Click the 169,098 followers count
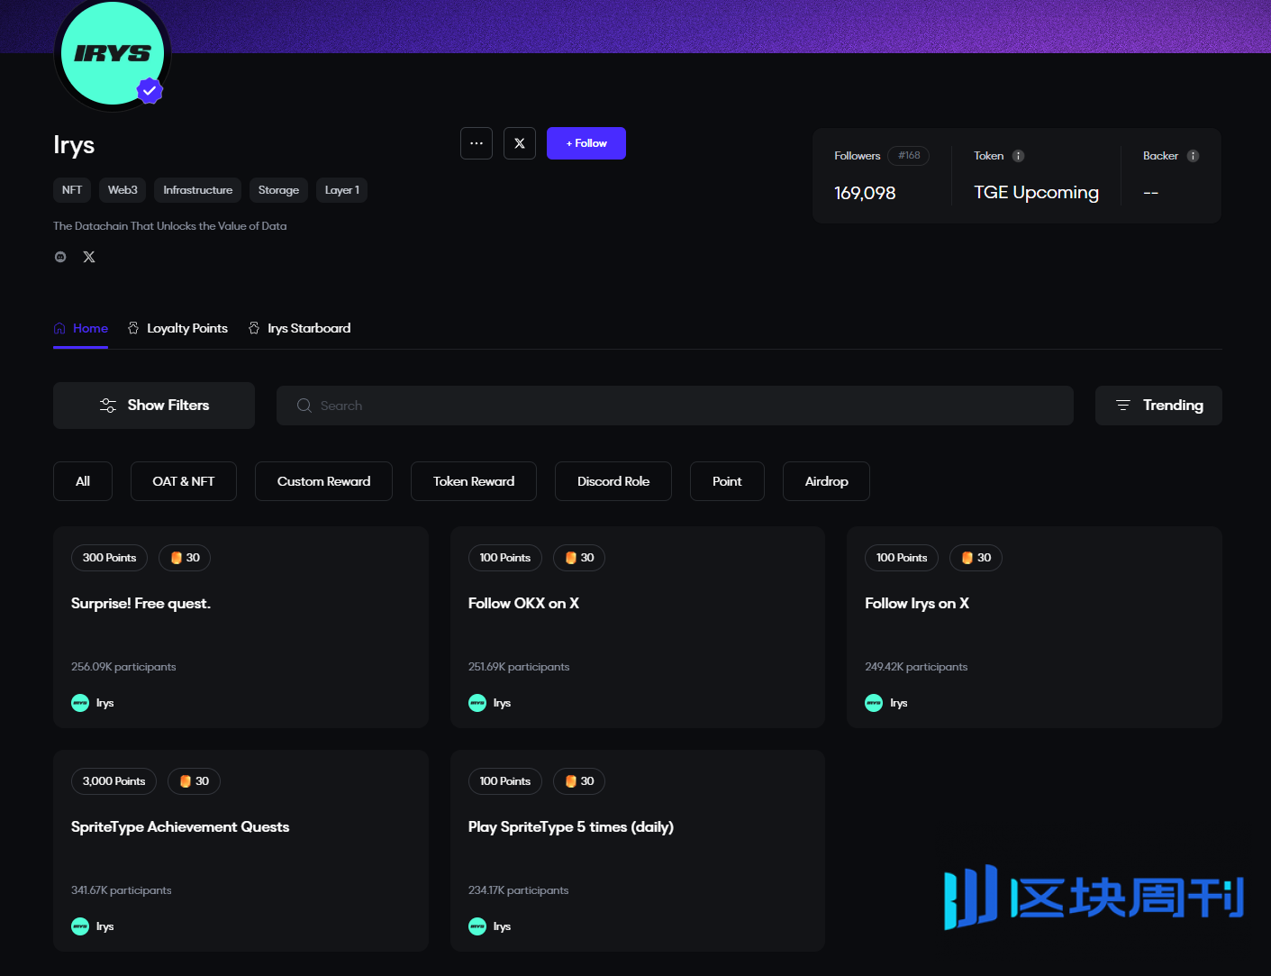This screenshot has width=1271, height=976. coord(865,193)
